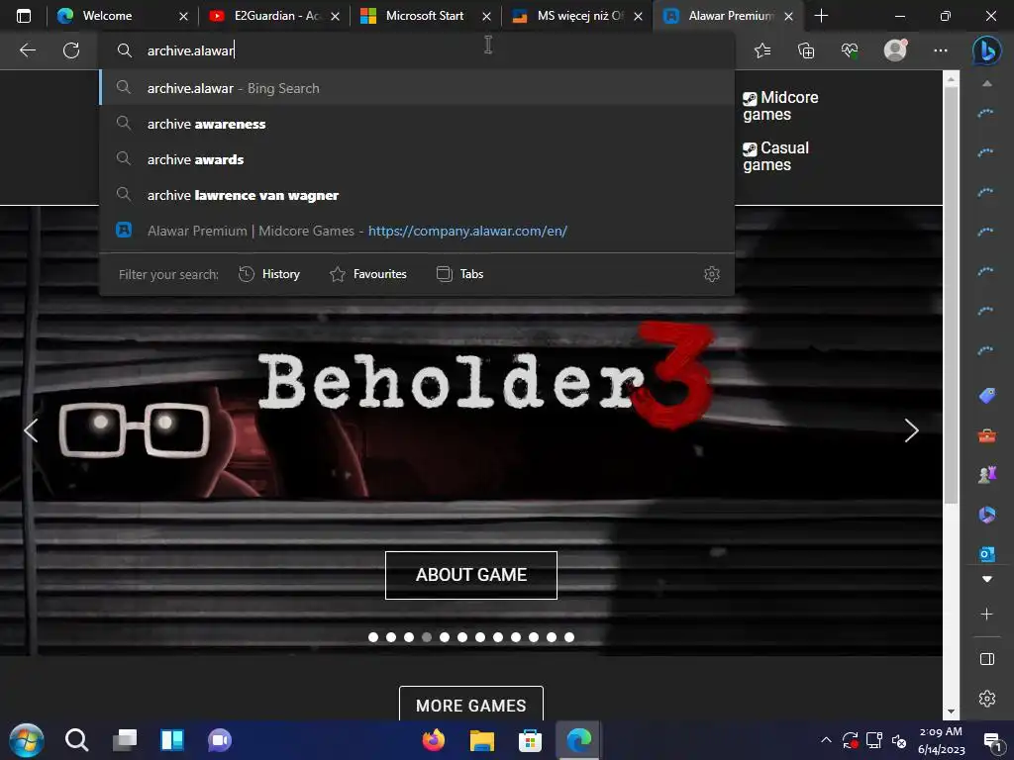Viewport: 1014px width, 760px height.
Task: Select the last carousel dot
Action: point(569,637)
